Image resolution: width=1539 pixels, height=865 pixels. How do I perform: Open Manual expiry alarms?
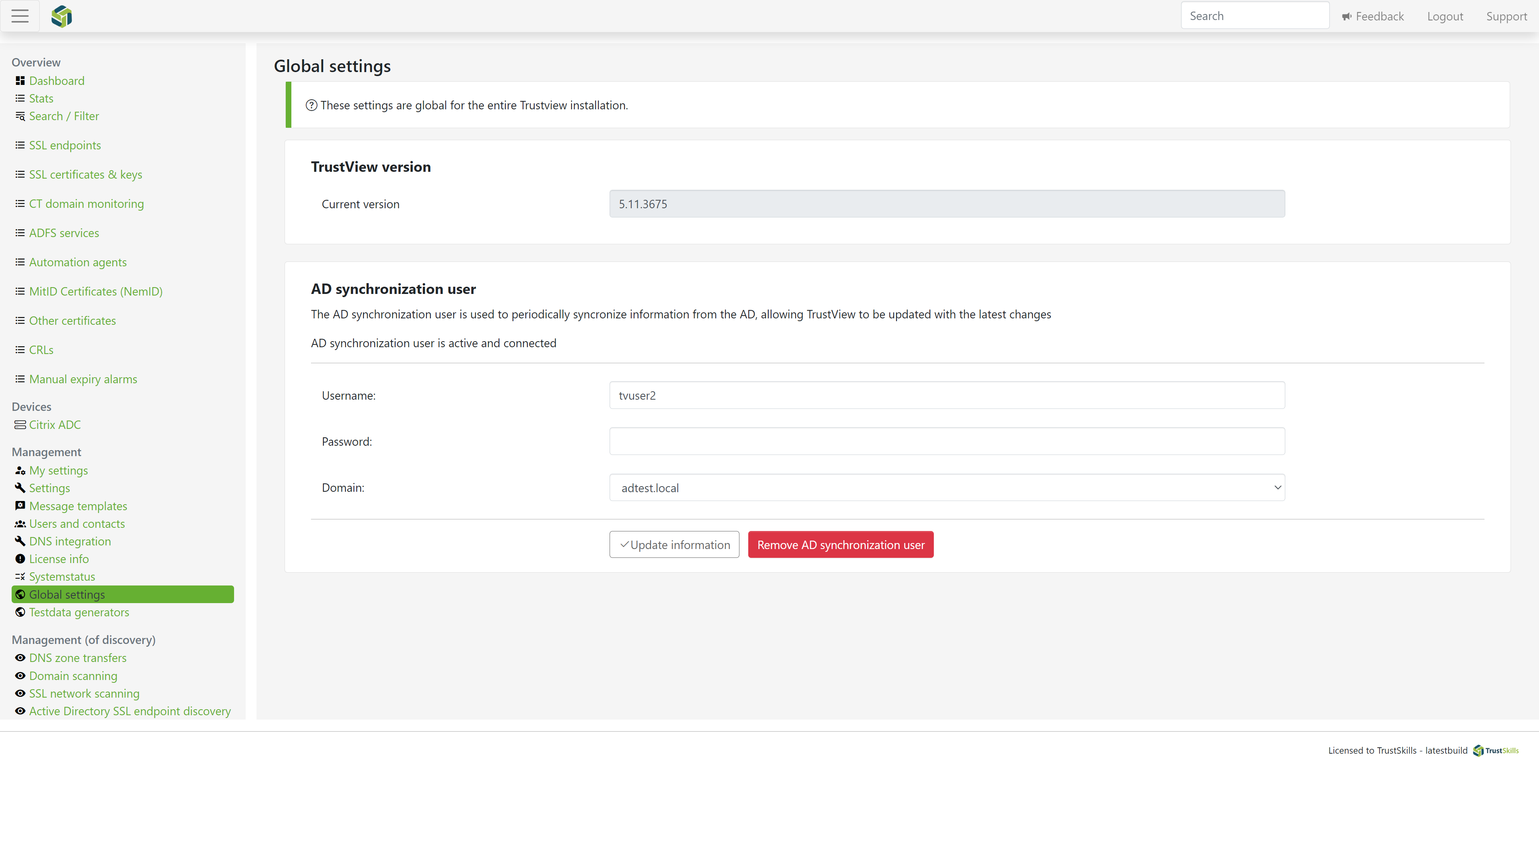[x=83, y=379]
